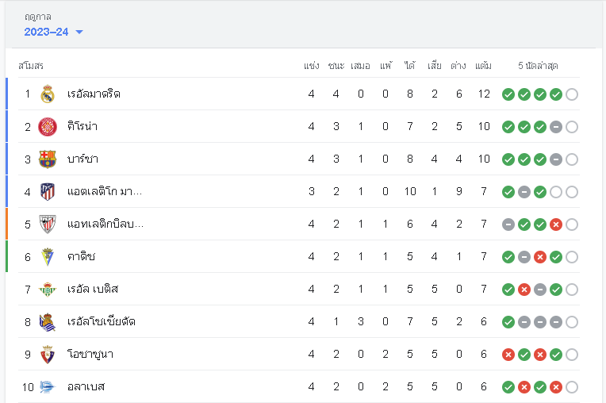Click the Girona club crest

tap(47, 127)
